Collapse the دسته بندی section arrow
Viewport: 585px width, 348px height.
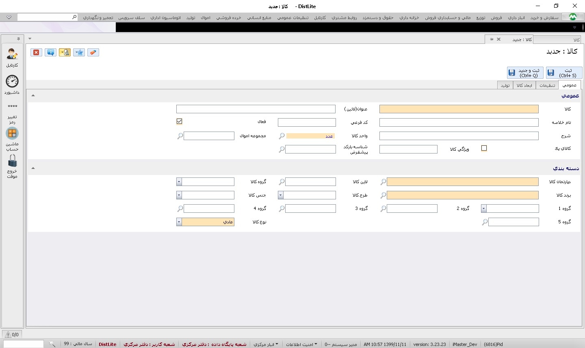(x=33, y=168)
